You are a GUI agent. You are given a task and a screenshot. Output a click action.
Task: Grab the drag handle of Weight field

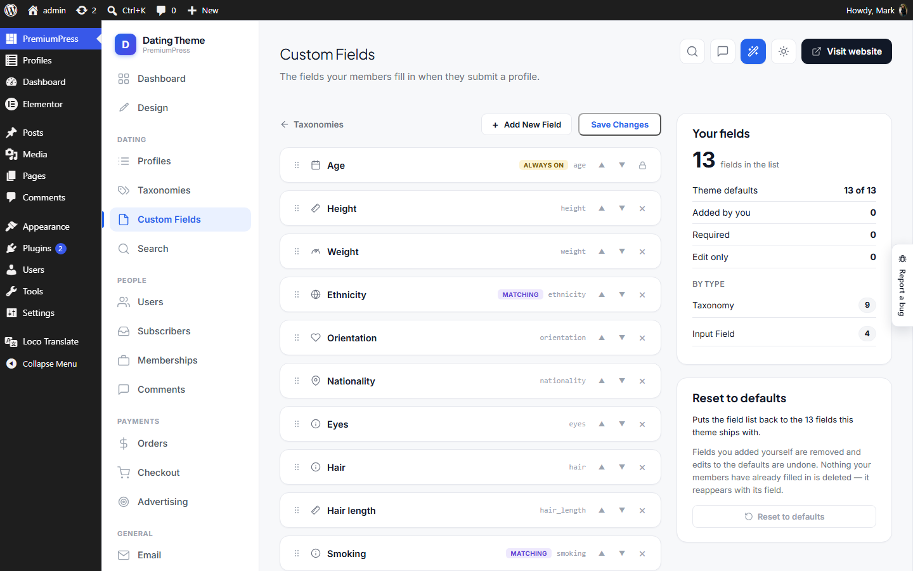coord(297,252)
